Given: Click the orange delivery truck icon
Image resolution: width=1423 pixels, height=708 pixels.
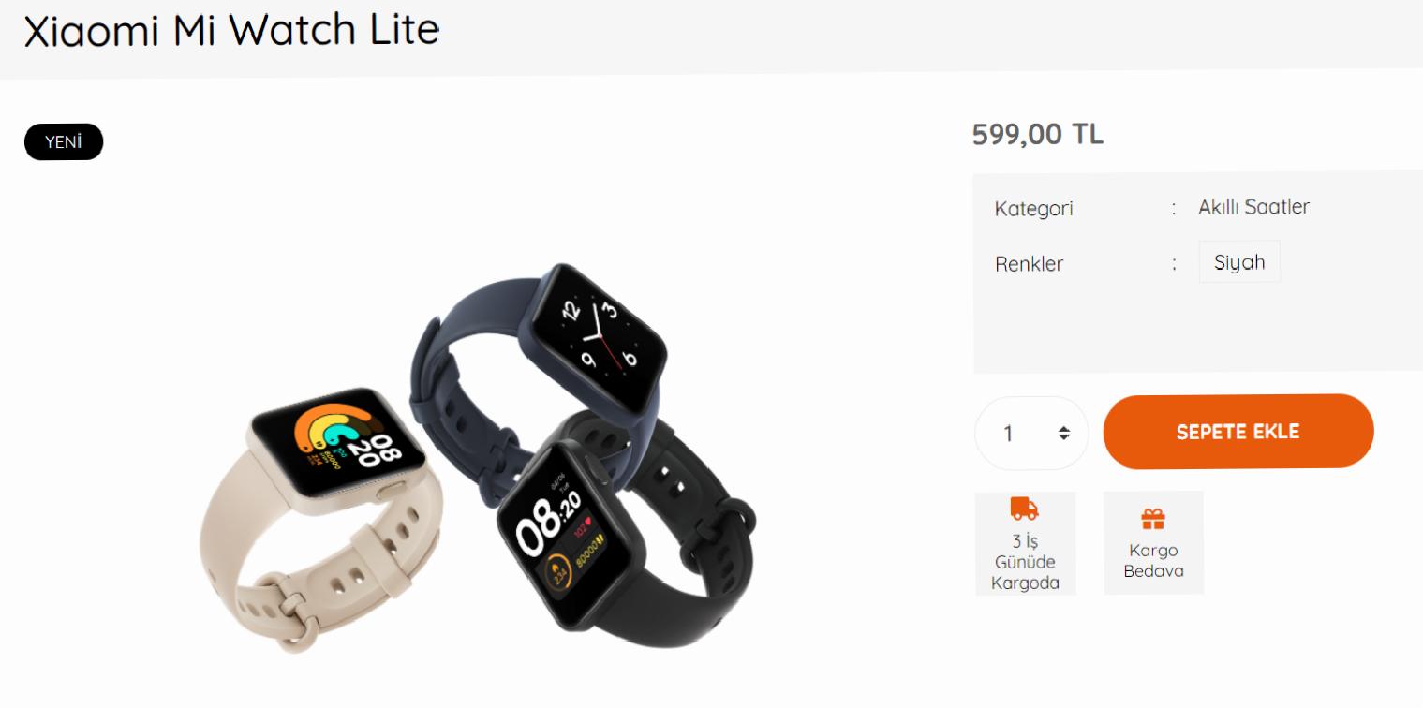Looking at the screenshot, I should click(1024, 509).
